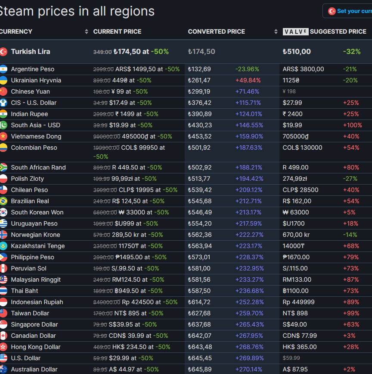Click the Current Price column header

(118, 31)
